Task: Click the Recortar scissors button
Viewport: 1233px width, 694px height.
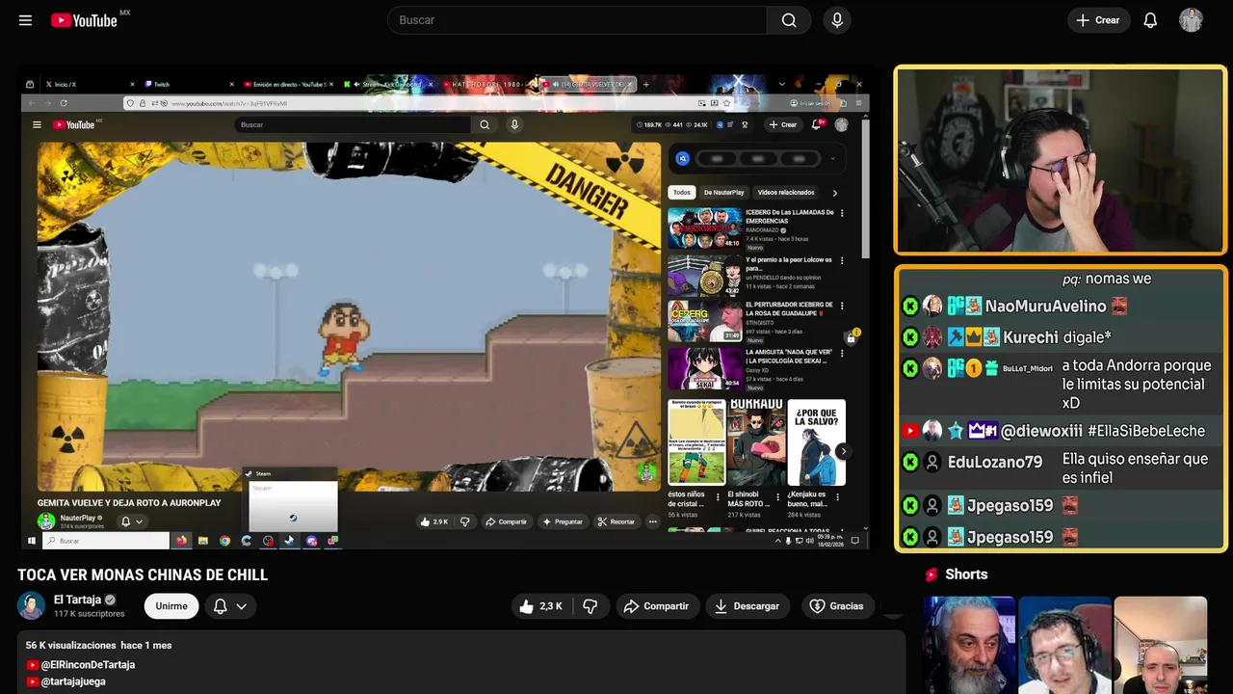Action: [x=616, y=521]
